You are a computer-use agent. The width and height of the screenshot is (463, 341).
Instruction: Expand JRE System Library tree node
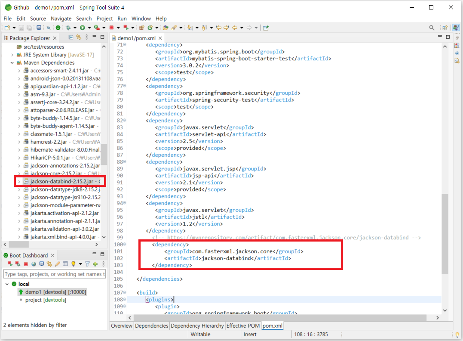[12, 55]
